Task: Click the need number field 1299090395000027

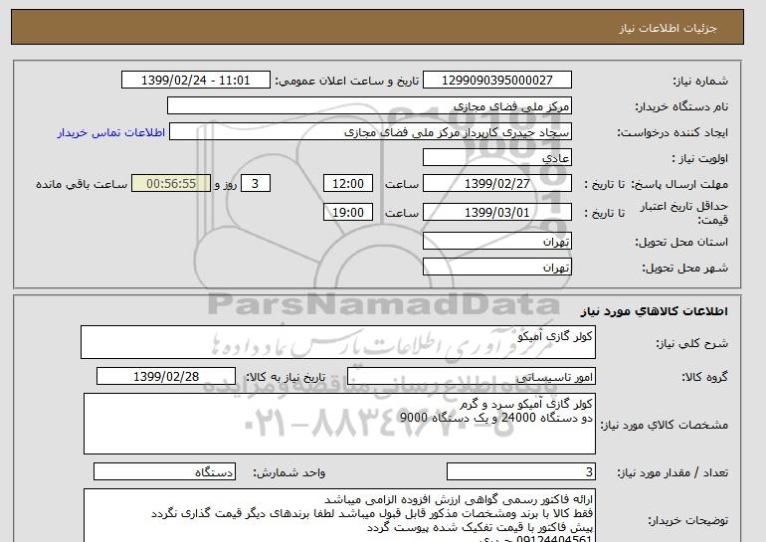Action: click(496, 81)
